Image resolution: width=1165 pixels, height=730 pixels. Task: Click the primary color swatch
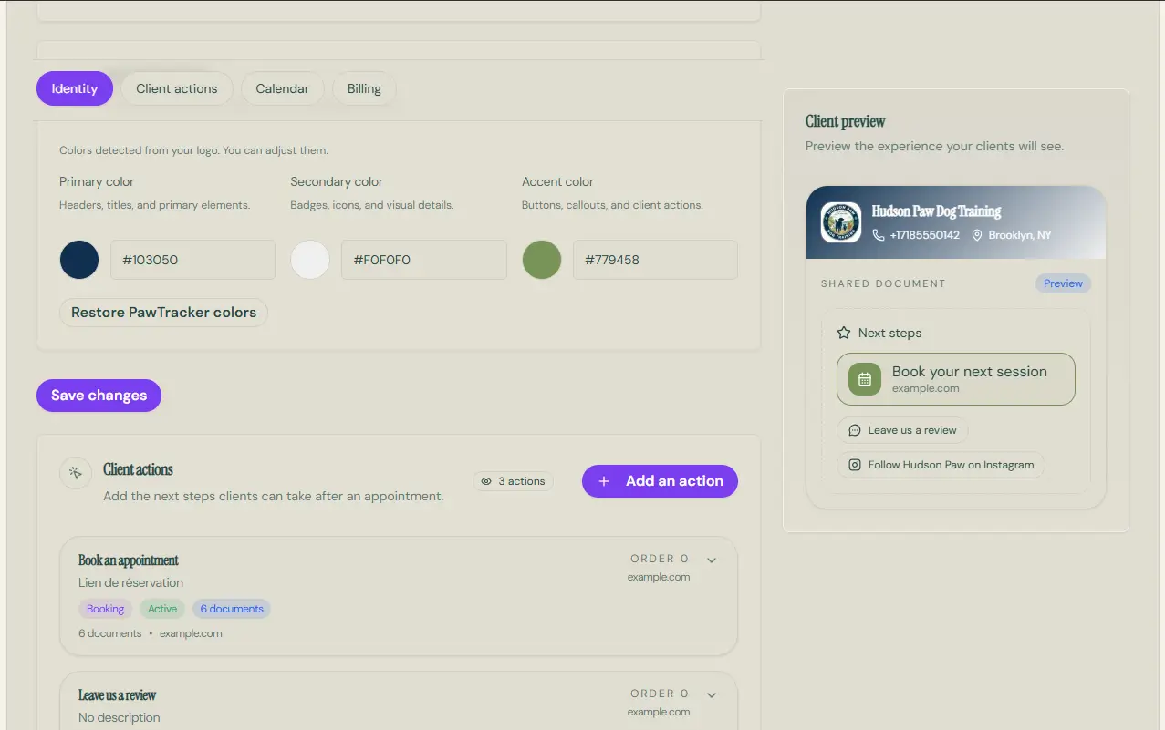[x=79, y=260]
